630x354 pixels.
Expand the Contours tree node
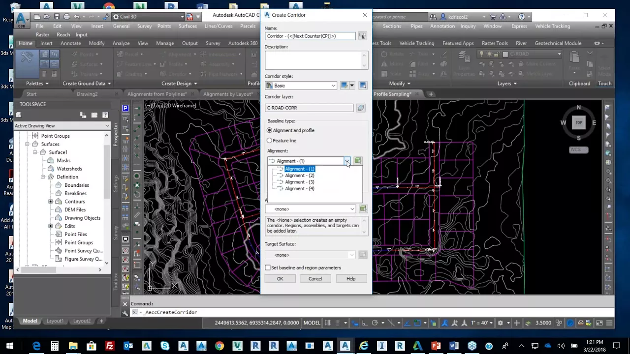51,202
